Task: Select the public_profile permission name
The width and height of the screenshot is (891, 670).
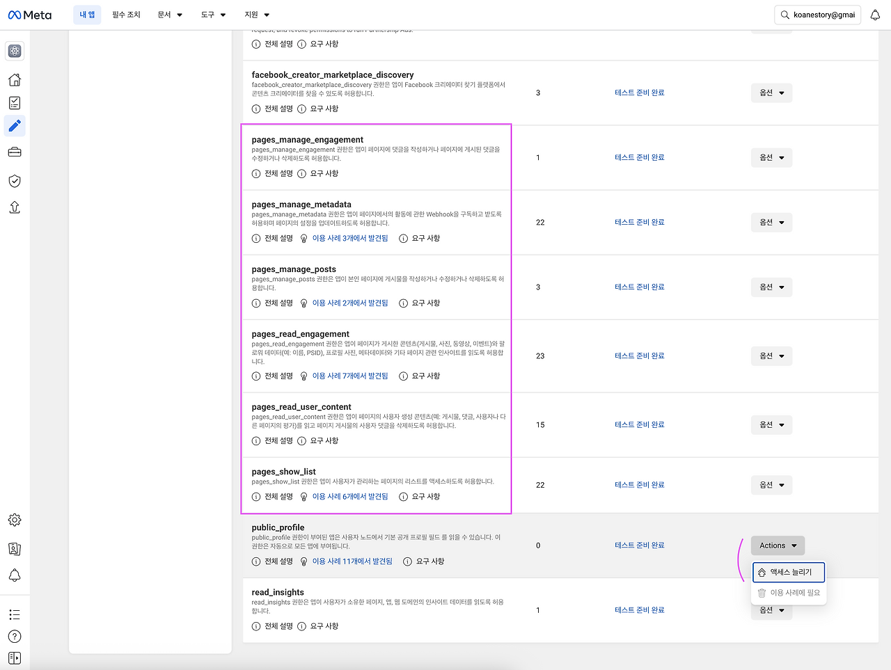Action: pos(278,527)
